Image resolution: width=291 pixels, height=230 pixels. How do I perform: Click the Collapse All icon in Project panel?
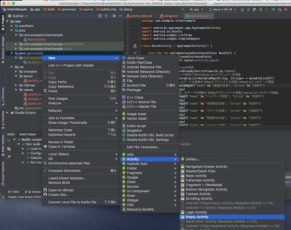[106, 16]
